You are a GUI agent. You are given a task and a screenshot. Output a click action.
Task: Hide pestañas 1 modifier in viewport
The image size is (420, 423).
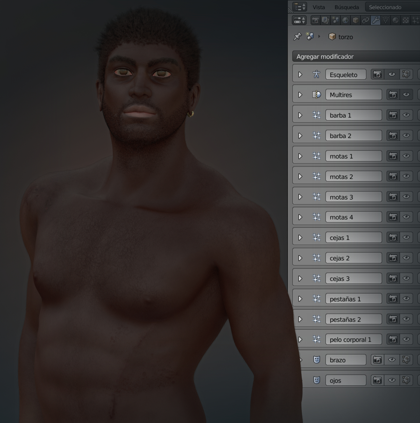[406, 299]
